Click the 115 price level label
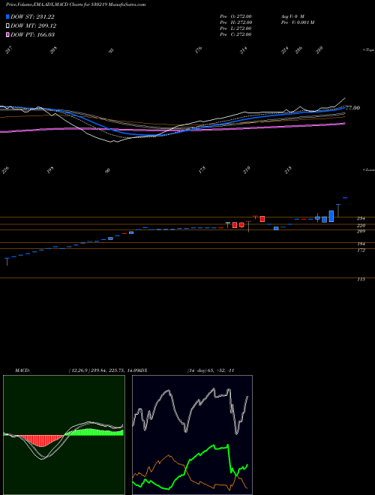The width and height of the screenshot is (375, 495). click(361, 280)
